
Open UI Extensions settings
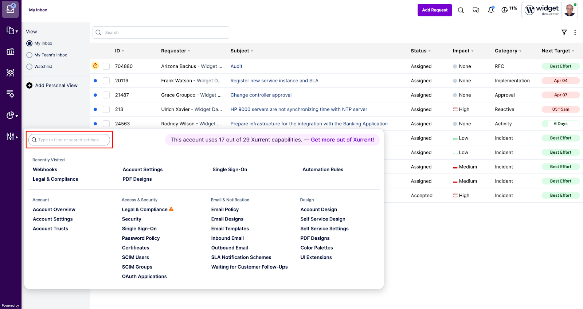pyautogui.click(x=316, y=257)
